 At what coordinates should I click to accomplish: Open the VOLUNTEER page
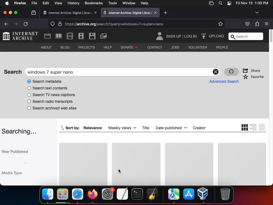[x=198, y=48]
